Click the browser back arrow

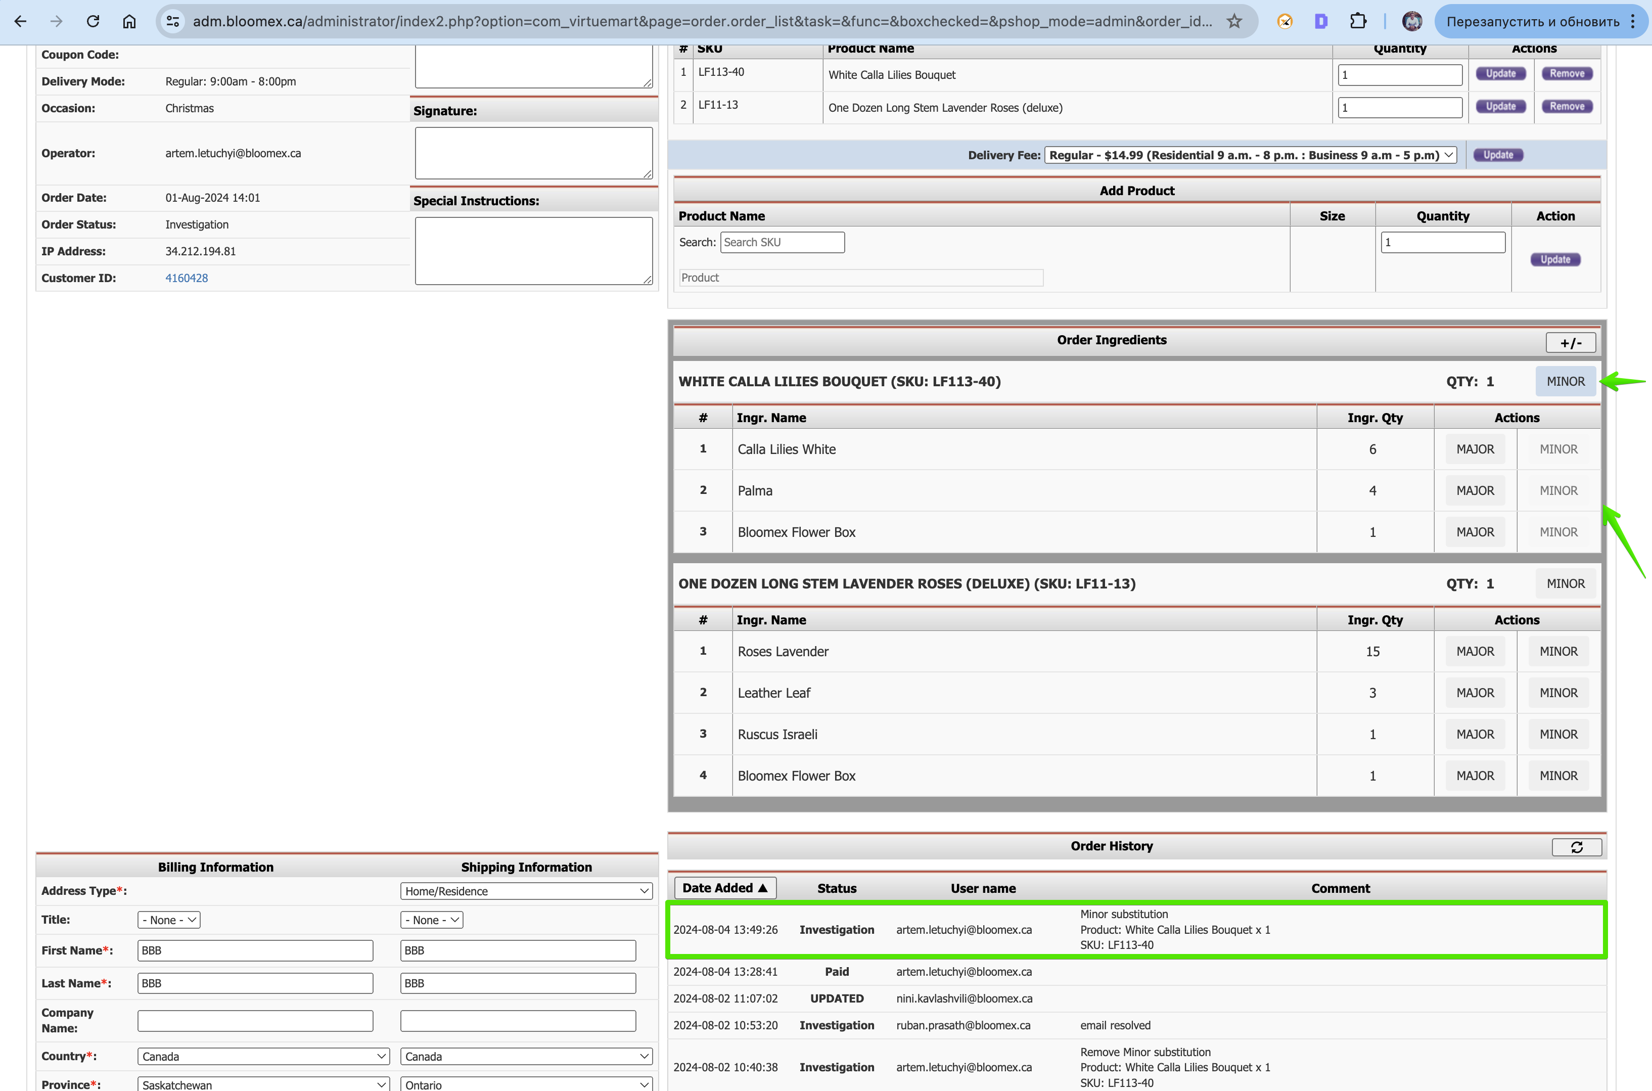pos(20,22)
